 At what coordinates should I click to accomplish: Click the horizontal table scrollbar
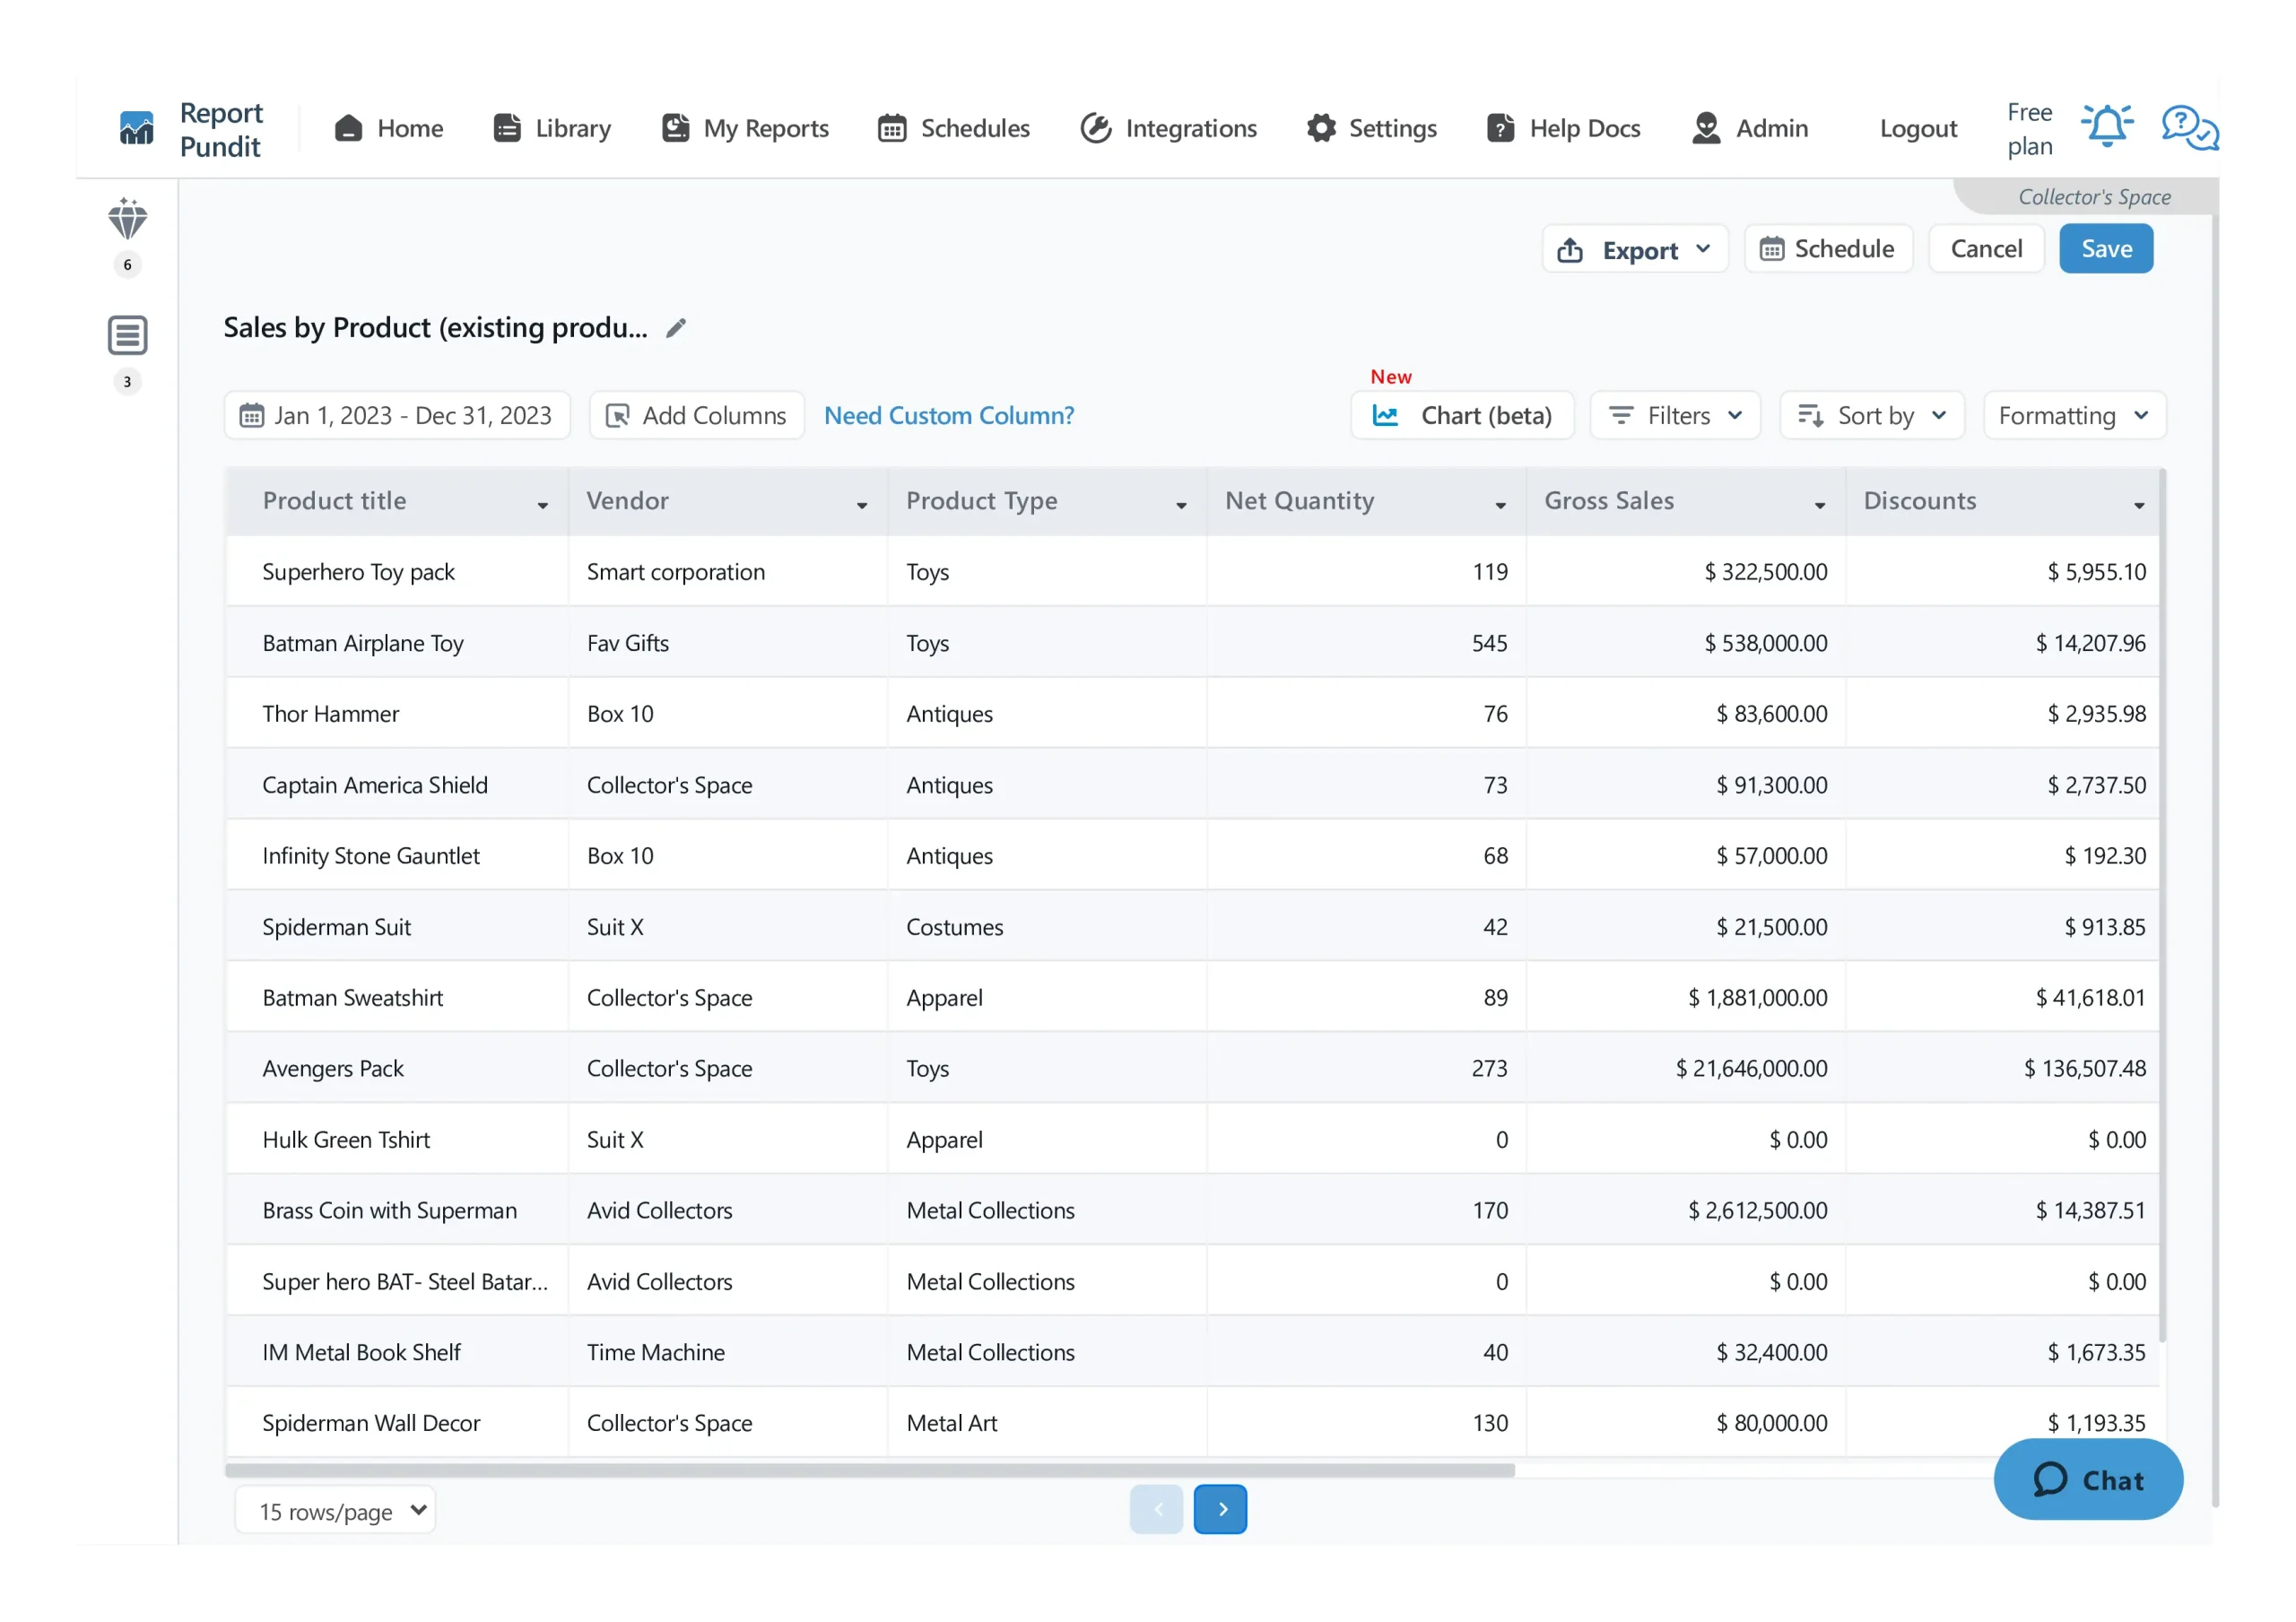pos(870,1470)
